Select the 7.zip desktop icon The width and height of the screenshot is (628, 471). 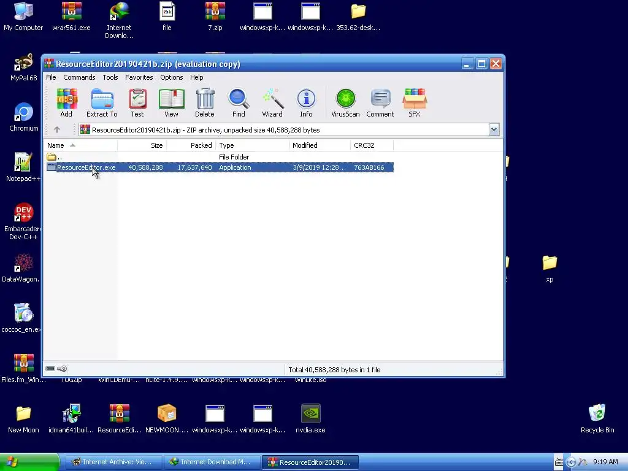pos(215,17)
